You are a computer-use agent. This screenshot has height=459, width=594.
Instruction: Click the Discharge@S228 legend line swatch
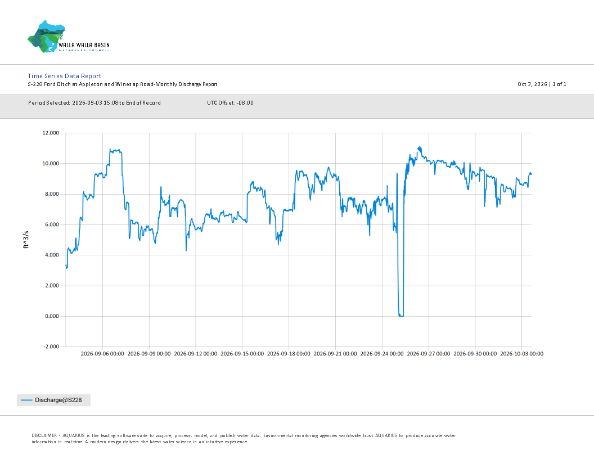(x=26, y=400)
